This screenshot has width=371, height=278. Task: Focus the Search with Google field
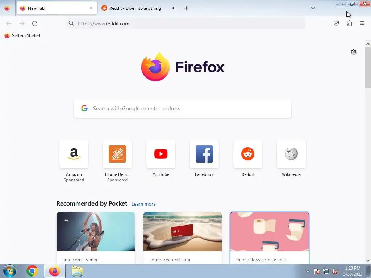183,109
